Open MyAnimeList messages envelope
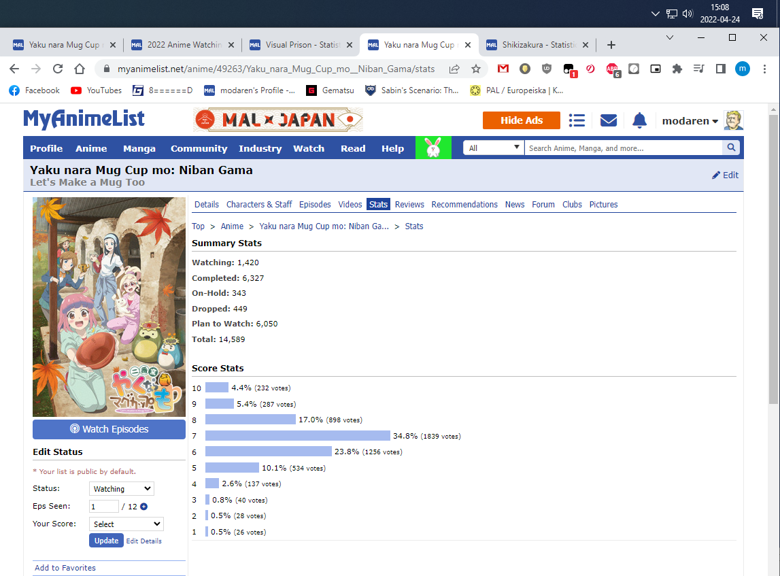The height and width of the screenshot is (576, 780). click(x=609, y=120)
